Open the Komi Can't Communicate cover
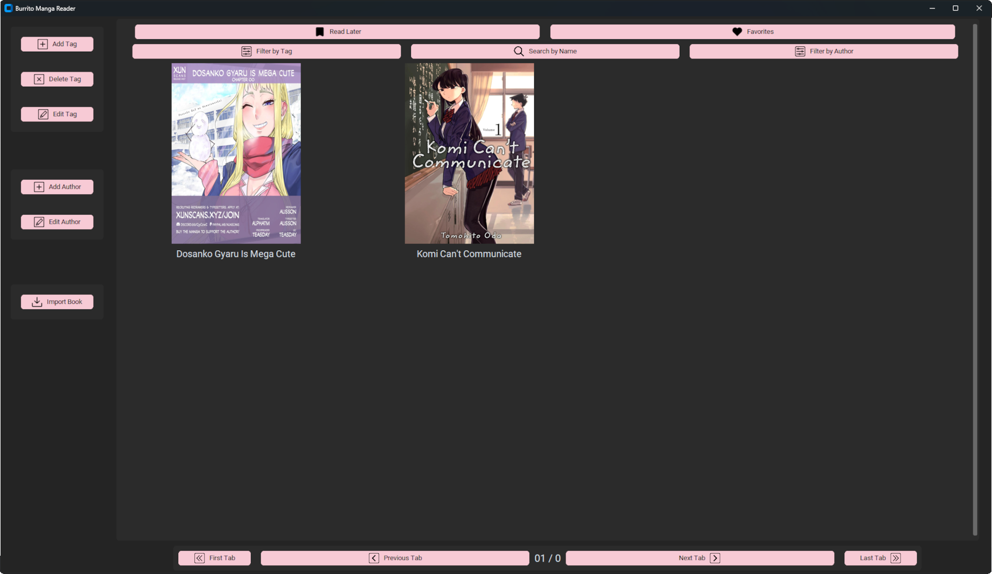992x574 pixels. coord(469,153)
